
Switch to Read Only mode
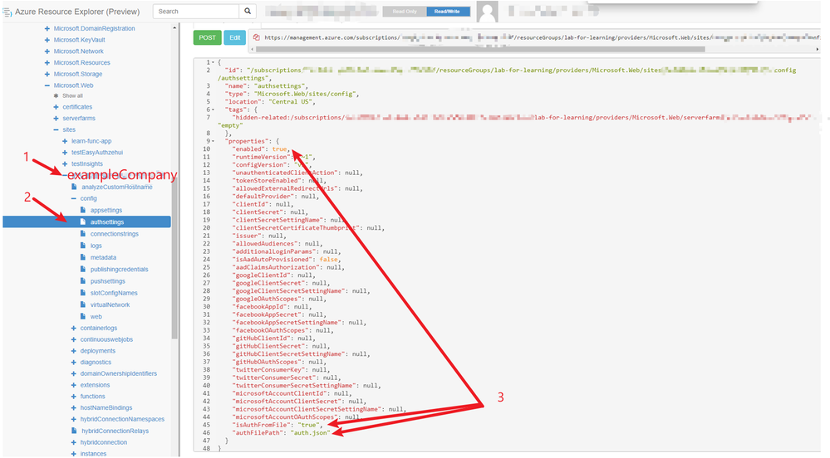click(x=405, y=11)
